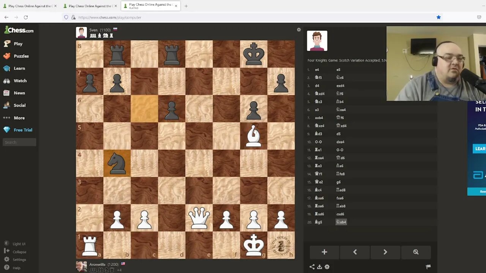486x273 pixels.
Task: Open the News section
Action: (x=14, y=93)
